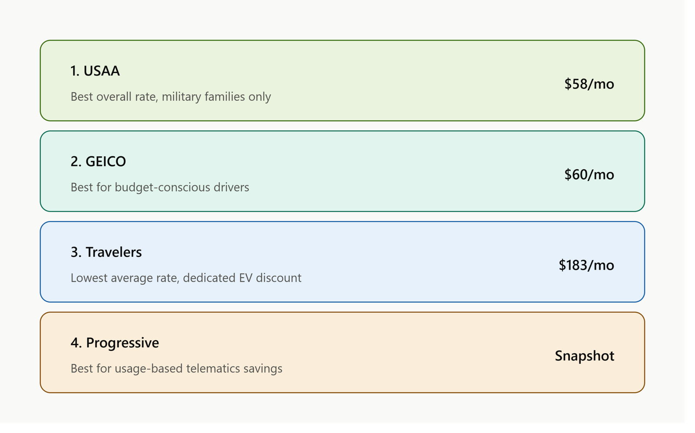Click the $183/mo Travelers price
This screenshot has width=695, height=433.
[x=586, y=265]
